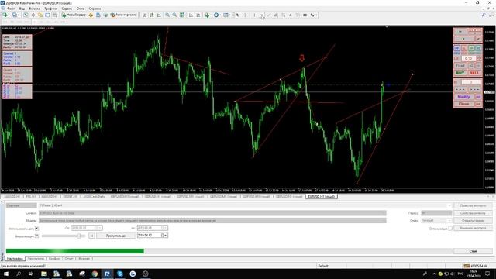496x279 pixels.
Task: Select the horizontal line drawing tool
Action: 262,15
